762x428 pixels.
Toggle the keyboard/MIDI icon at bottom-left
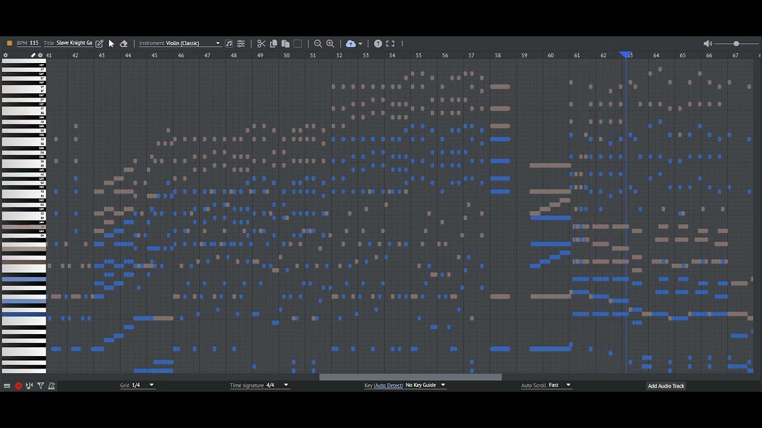[7, 386]
